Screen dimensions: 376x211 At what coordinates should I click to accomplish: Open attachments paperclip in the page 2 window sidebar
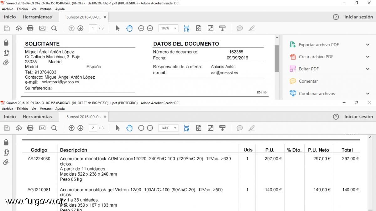click(6, 162)
